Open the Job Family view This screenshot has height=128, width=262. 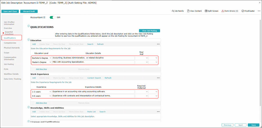coord(178,11)
